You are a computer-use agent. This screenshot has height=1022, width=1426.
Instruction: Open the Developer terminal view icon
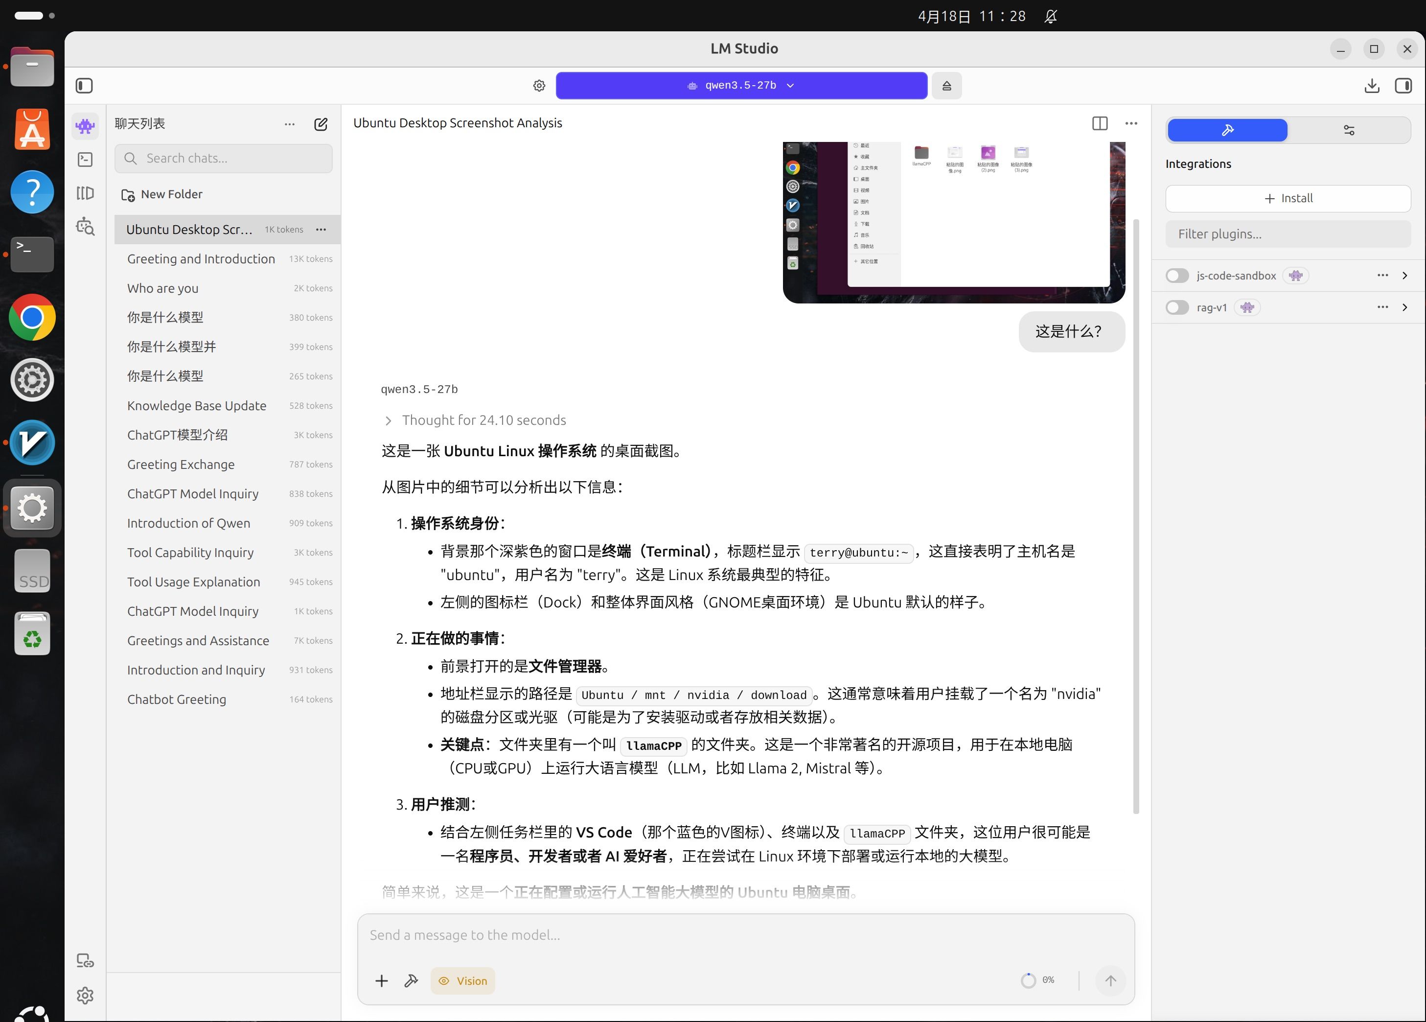(85, 160)
